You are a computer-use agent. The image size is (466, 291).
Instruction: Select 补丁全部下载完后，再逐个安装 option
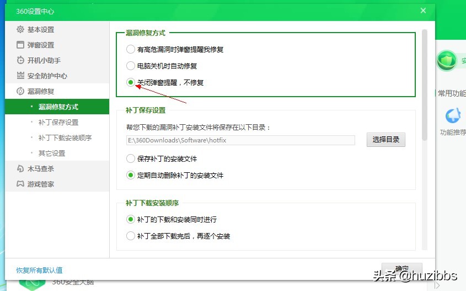click(x=131, y=236)
